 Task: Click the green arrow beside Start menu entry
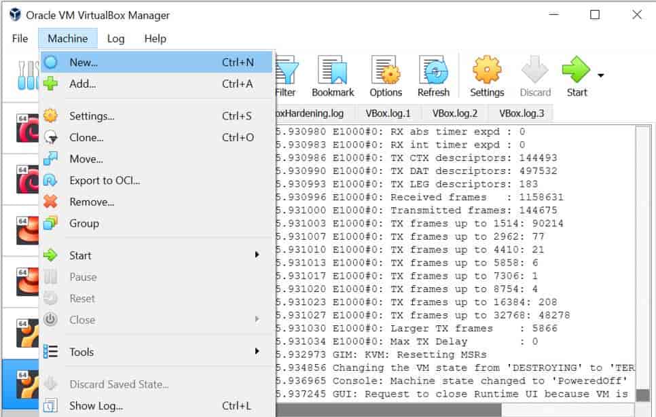click(51, 255)
